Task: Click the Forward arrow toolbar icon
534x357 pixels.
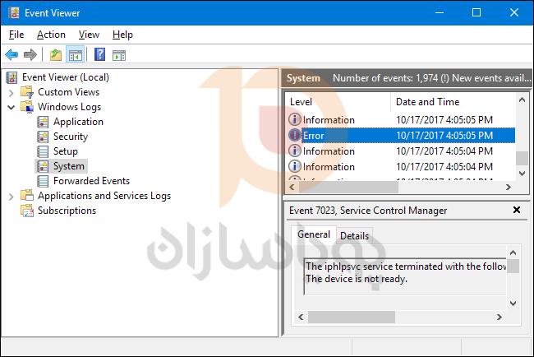Action: pos(30,55)
